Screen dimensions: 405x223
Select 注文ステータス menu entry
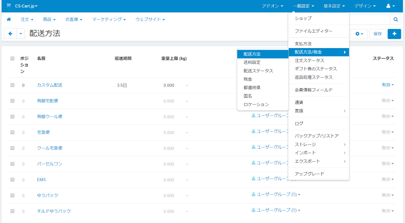[318, 61]
